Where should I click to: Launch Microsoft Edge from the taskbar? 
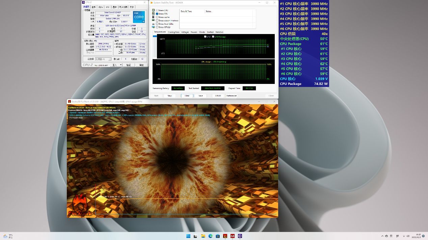tap(211, 236)
